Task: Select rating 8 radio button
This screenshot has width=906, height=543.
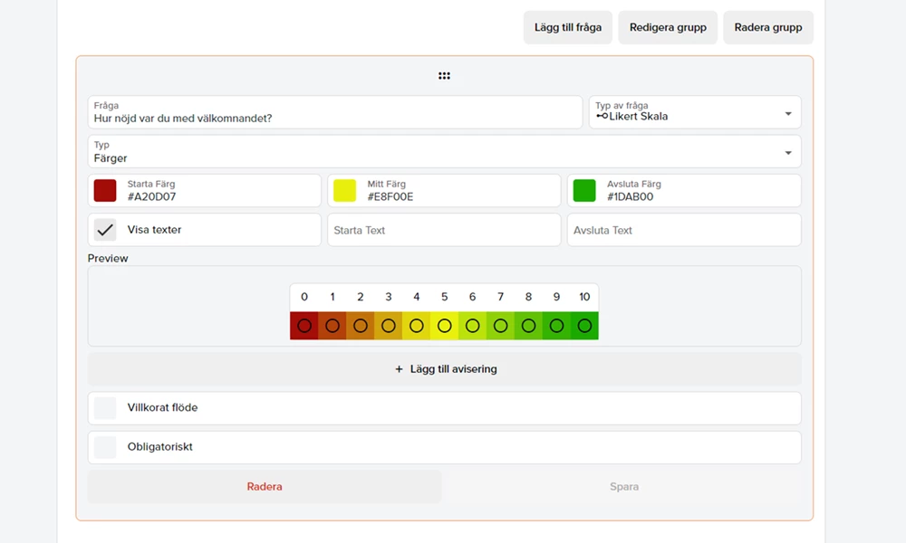Action: tap(529, 326)
